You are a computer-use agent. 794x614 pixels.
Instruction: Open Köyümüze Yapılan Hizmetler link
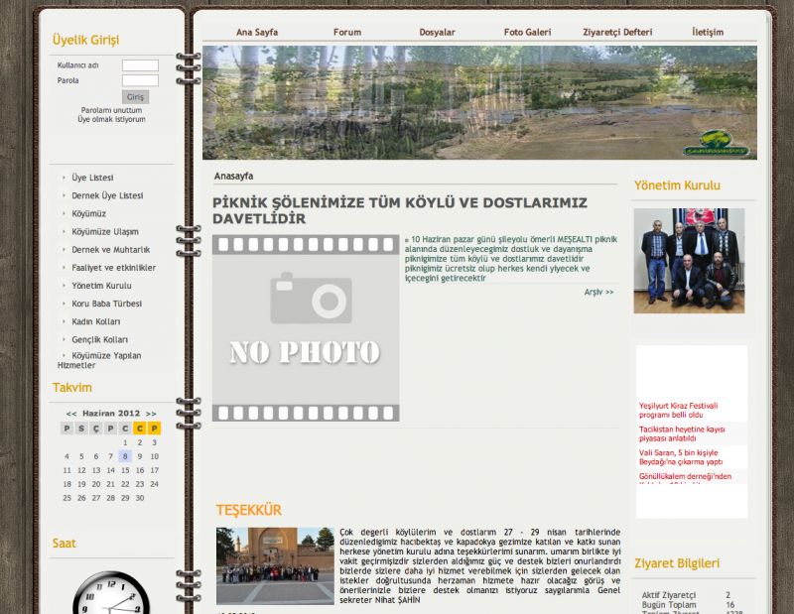click(x=100, y=360)
